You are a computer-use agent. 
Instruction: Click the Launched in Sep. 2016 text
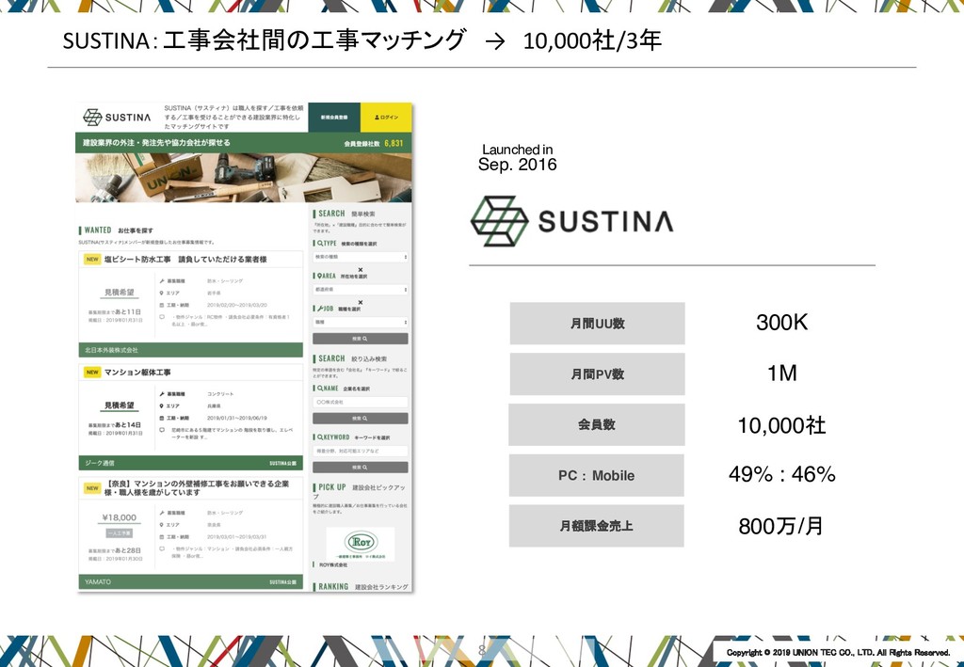pyautogui.click(x=517, y=157)
